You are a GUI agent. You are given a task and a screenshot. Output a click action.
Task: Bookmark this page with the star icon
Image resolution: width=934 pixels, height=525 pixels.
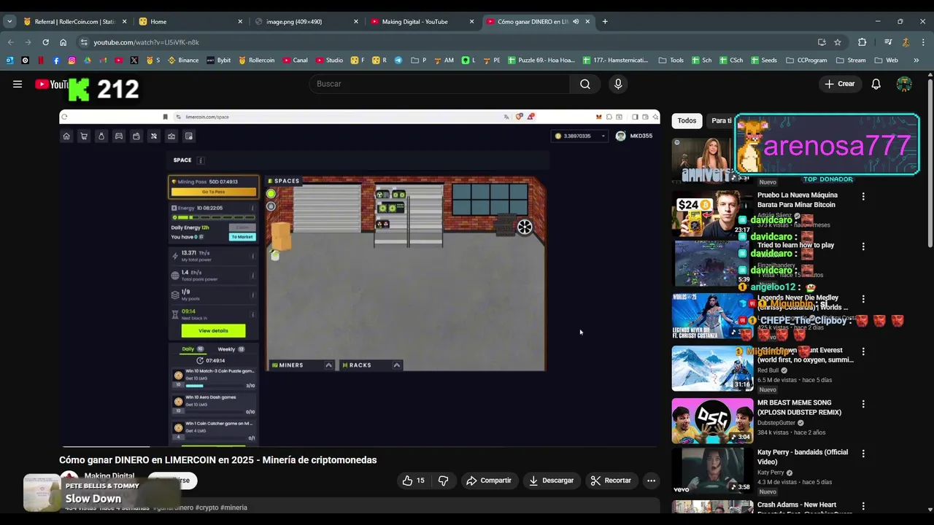(838, 42)
